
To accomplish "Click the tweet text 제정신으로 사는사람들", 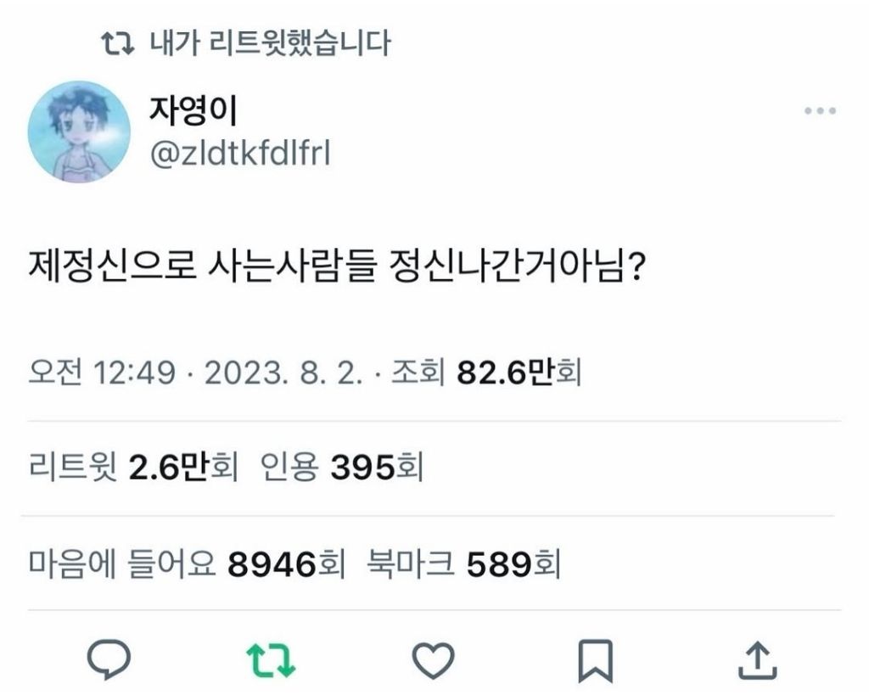I will 203,266.
